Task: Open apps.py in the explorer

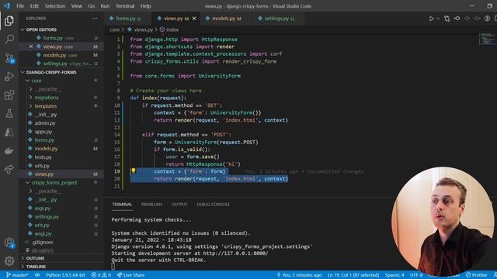Action: [43, 132]
